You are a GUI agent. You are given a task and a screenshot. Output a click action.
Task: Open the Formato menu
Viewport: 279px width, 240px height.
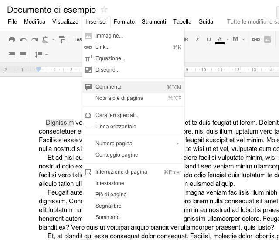pyautogui.click(x=124, y=21)
